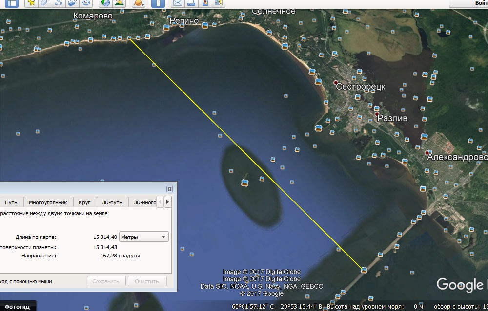This screenshot has height=311, width=488.
Task: Click the save image icon
Action: 205,3
